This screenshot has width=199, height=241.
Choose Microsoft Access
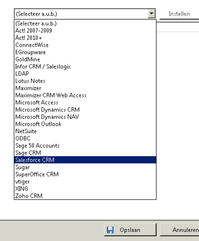tap(85, 102)
